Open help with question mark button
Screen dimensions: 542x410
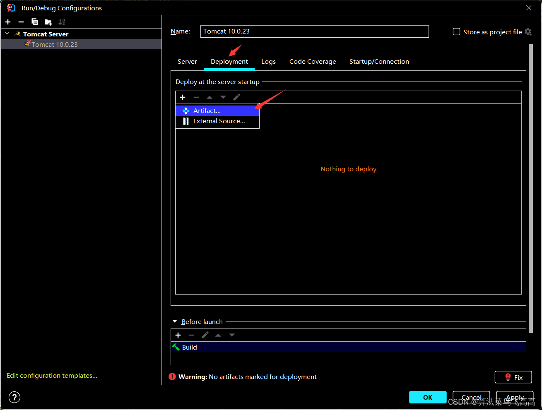point(14,397)
